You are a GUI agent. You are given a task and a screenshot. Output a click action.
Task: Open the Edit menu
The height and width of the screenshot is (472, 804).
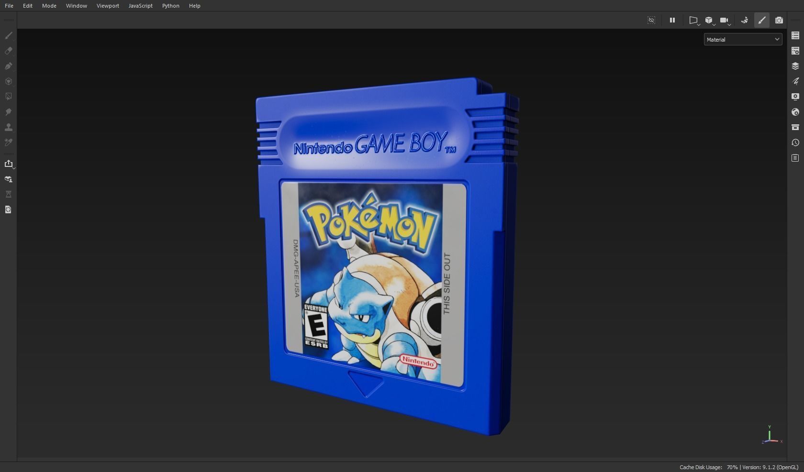click(x=28, y=6)
